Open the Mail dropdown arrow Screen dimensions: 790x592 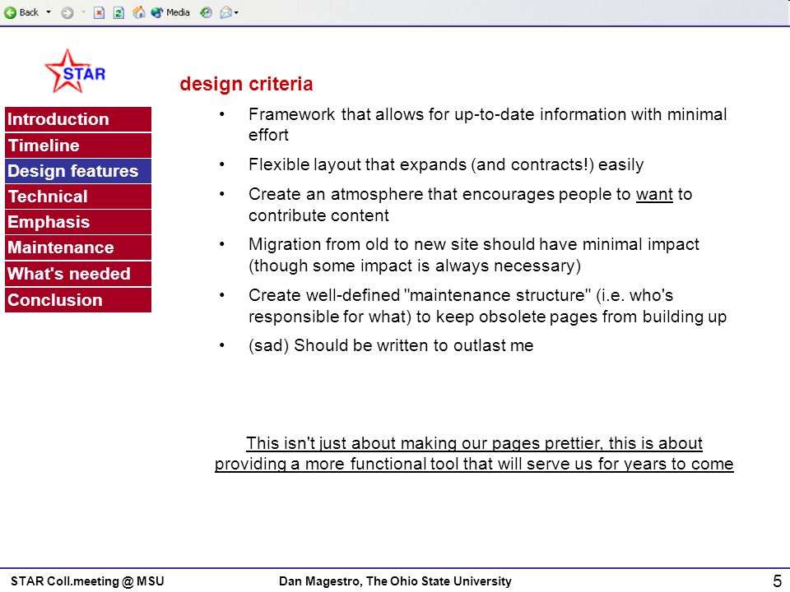pyautogui.click(x=236, y=12)
